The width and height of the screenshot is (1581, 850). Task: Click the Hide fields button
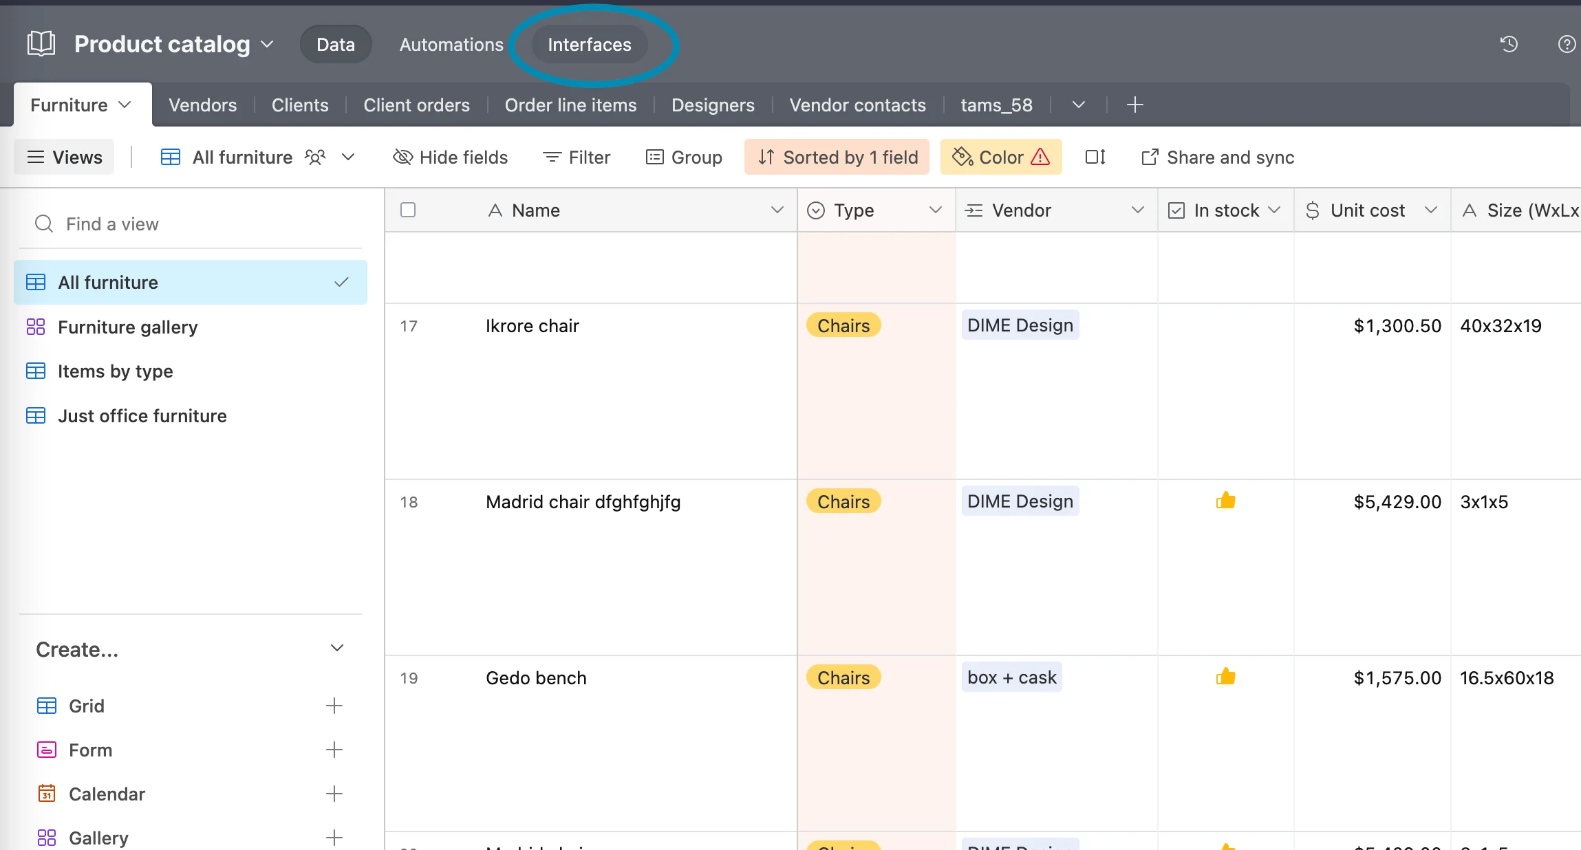[451, 157]
